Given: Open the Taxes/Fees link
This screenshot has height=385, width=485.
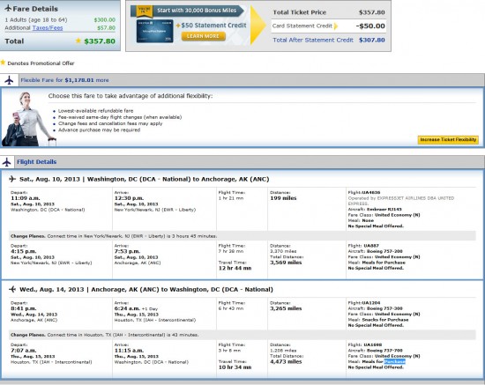Looking at the screenshot, I should (x=48, y=28).
